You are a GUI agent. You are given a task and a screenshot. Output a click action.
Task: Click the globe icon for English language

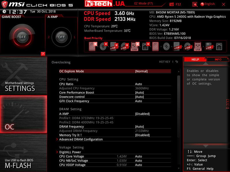pyautogui.click(x=202, y=4)
